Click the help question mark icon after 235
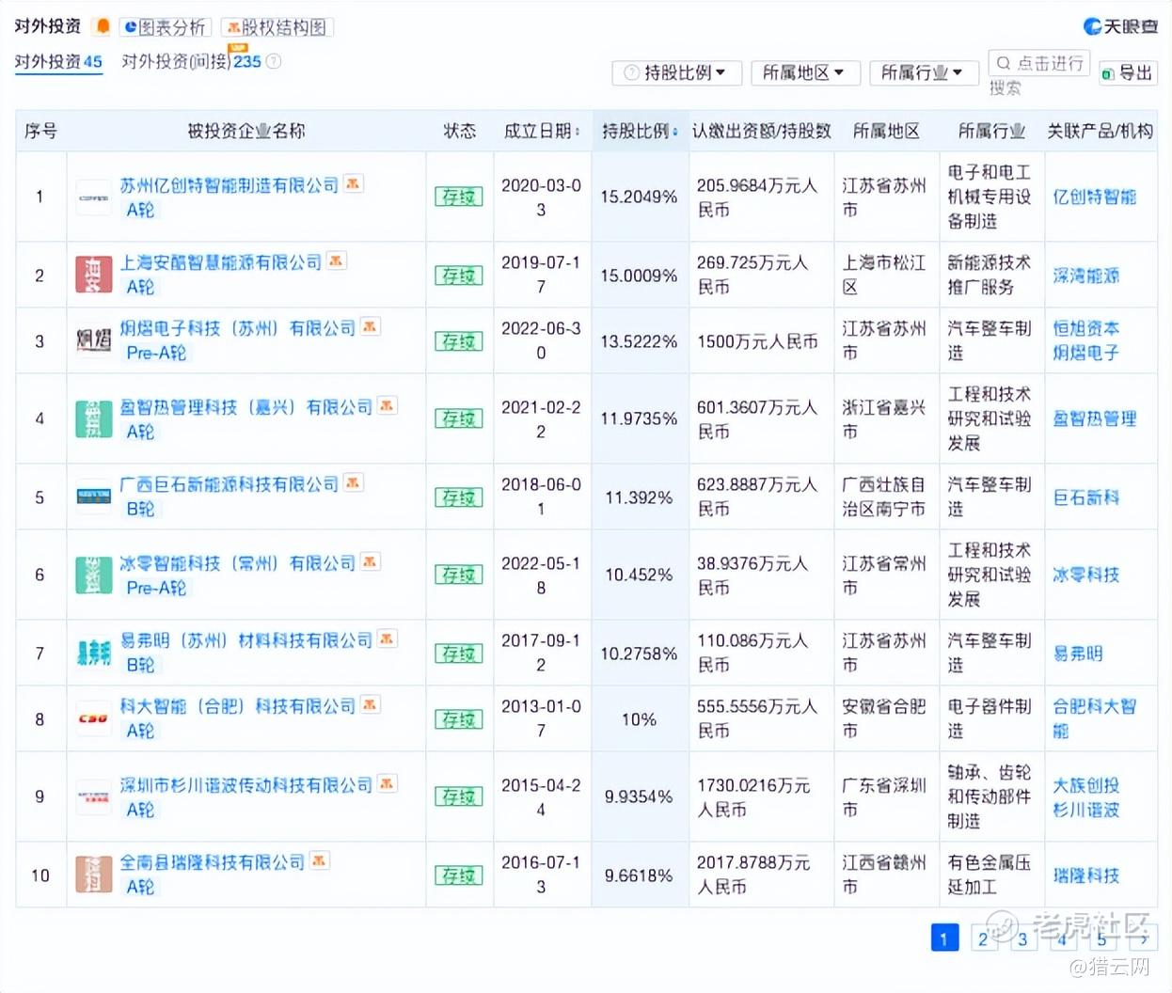This screenshot has height=993, width=1172. click(274, 61)
